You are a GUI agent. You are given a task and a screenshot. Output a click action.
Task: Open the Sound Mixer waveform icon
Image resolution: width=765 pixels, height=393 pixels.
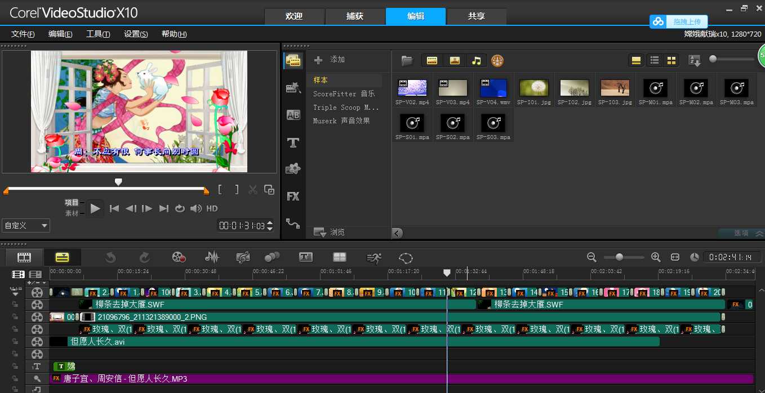tap(211, 257)
